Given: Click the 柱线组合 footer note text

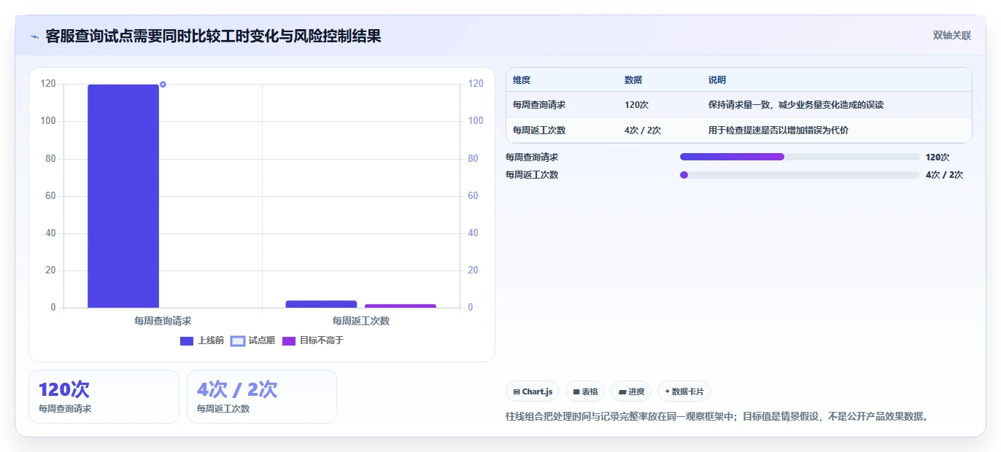Looking at the screenshot, I should (716, 416).
